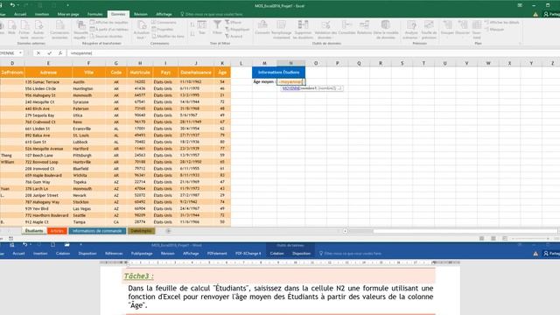Click the Fichier texte import icon
This screenshot has width=560, height=315.
(24, 25)
